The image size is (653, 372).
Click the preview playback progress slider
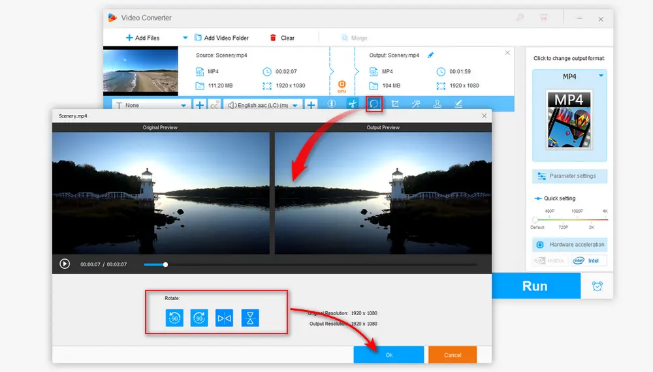(x=165, y=264)
